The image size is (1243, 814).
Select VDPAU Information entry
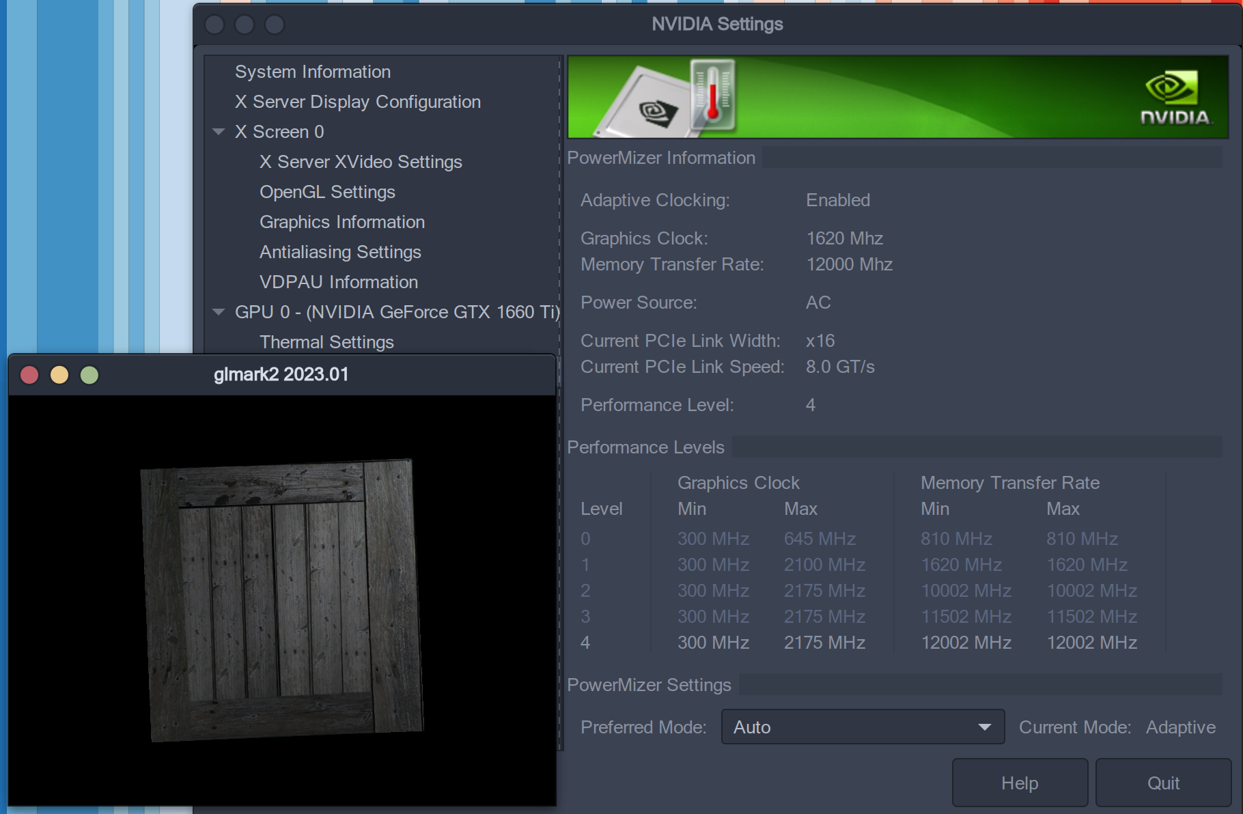pos(338,282)
